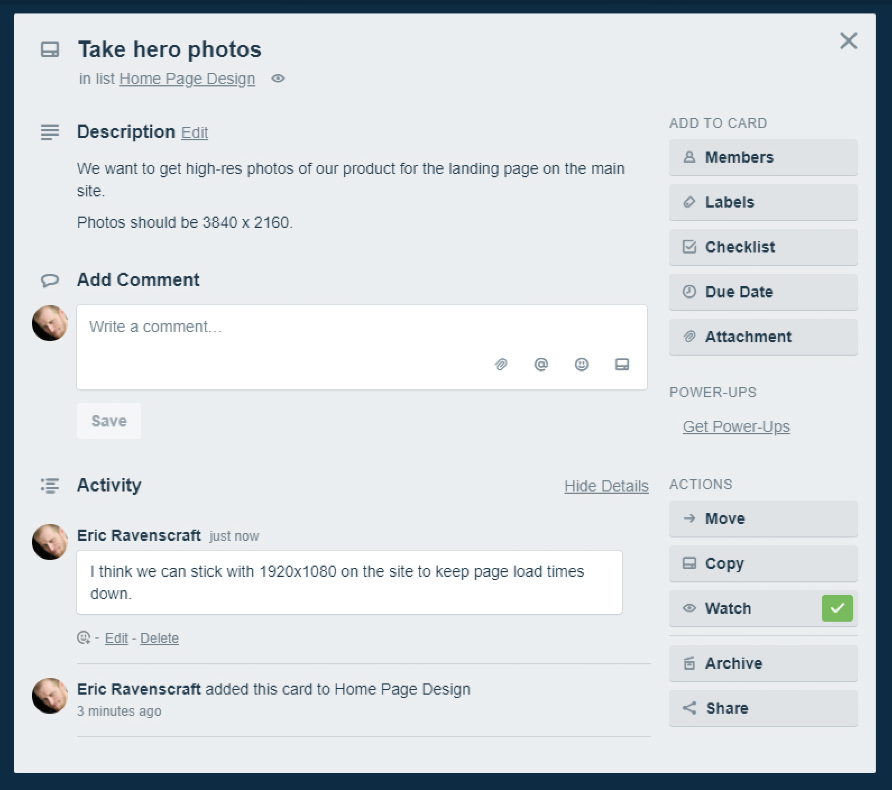Viewport: 892px width, 790px height.
Task: Click the watching eye icon beside list name
Action: 278,79
